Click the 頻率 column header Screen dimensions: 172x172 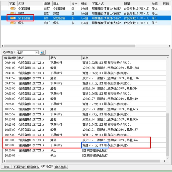click(86, 4)
